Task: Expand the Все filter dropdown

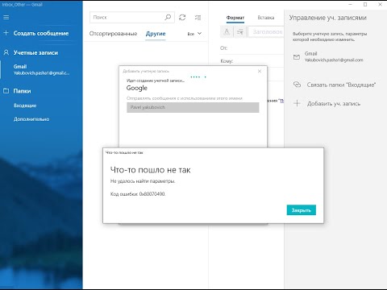Action: coord(194,34)
